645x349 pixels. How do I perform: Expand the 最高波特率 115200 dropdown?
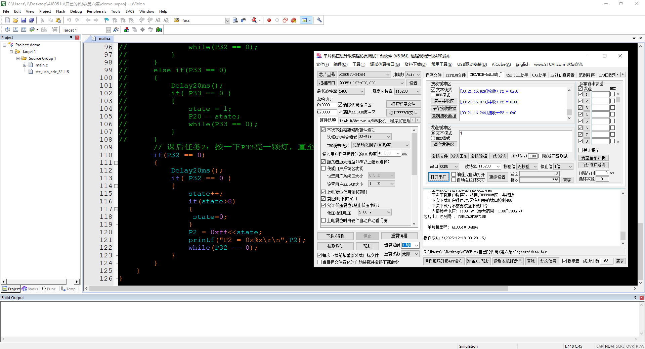tap(418, 91)
